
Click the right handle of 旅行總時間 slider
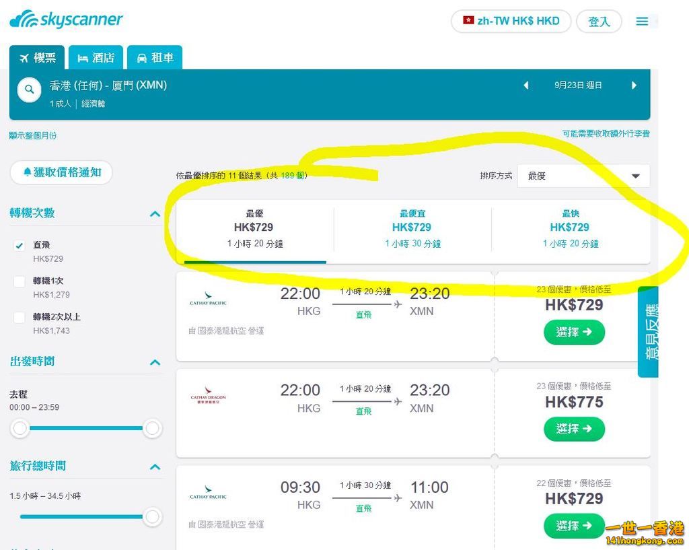point(152,516)
